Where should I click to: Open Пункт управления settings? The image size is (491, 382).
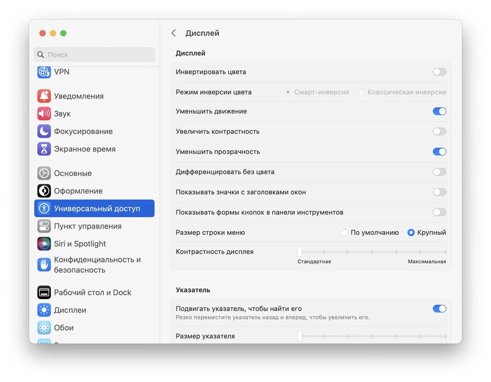pyautogui.click(x=87, y=226)
